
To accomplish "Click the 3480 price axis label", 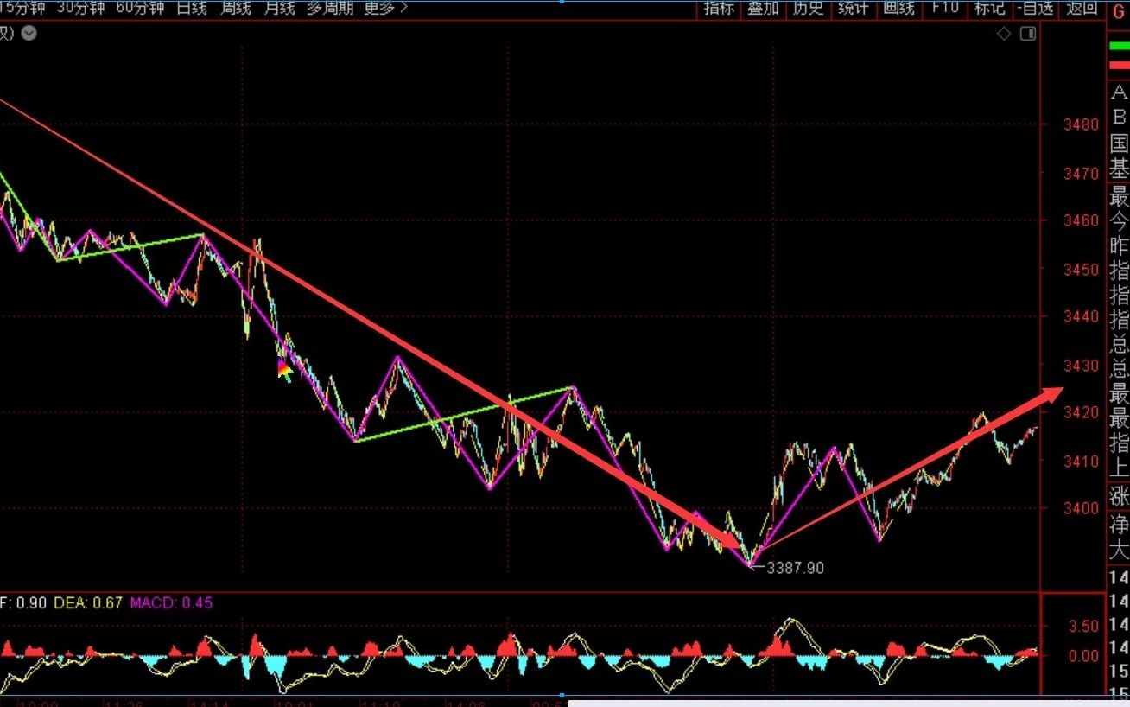I will pyautogui.click(x=1082, y=124).
